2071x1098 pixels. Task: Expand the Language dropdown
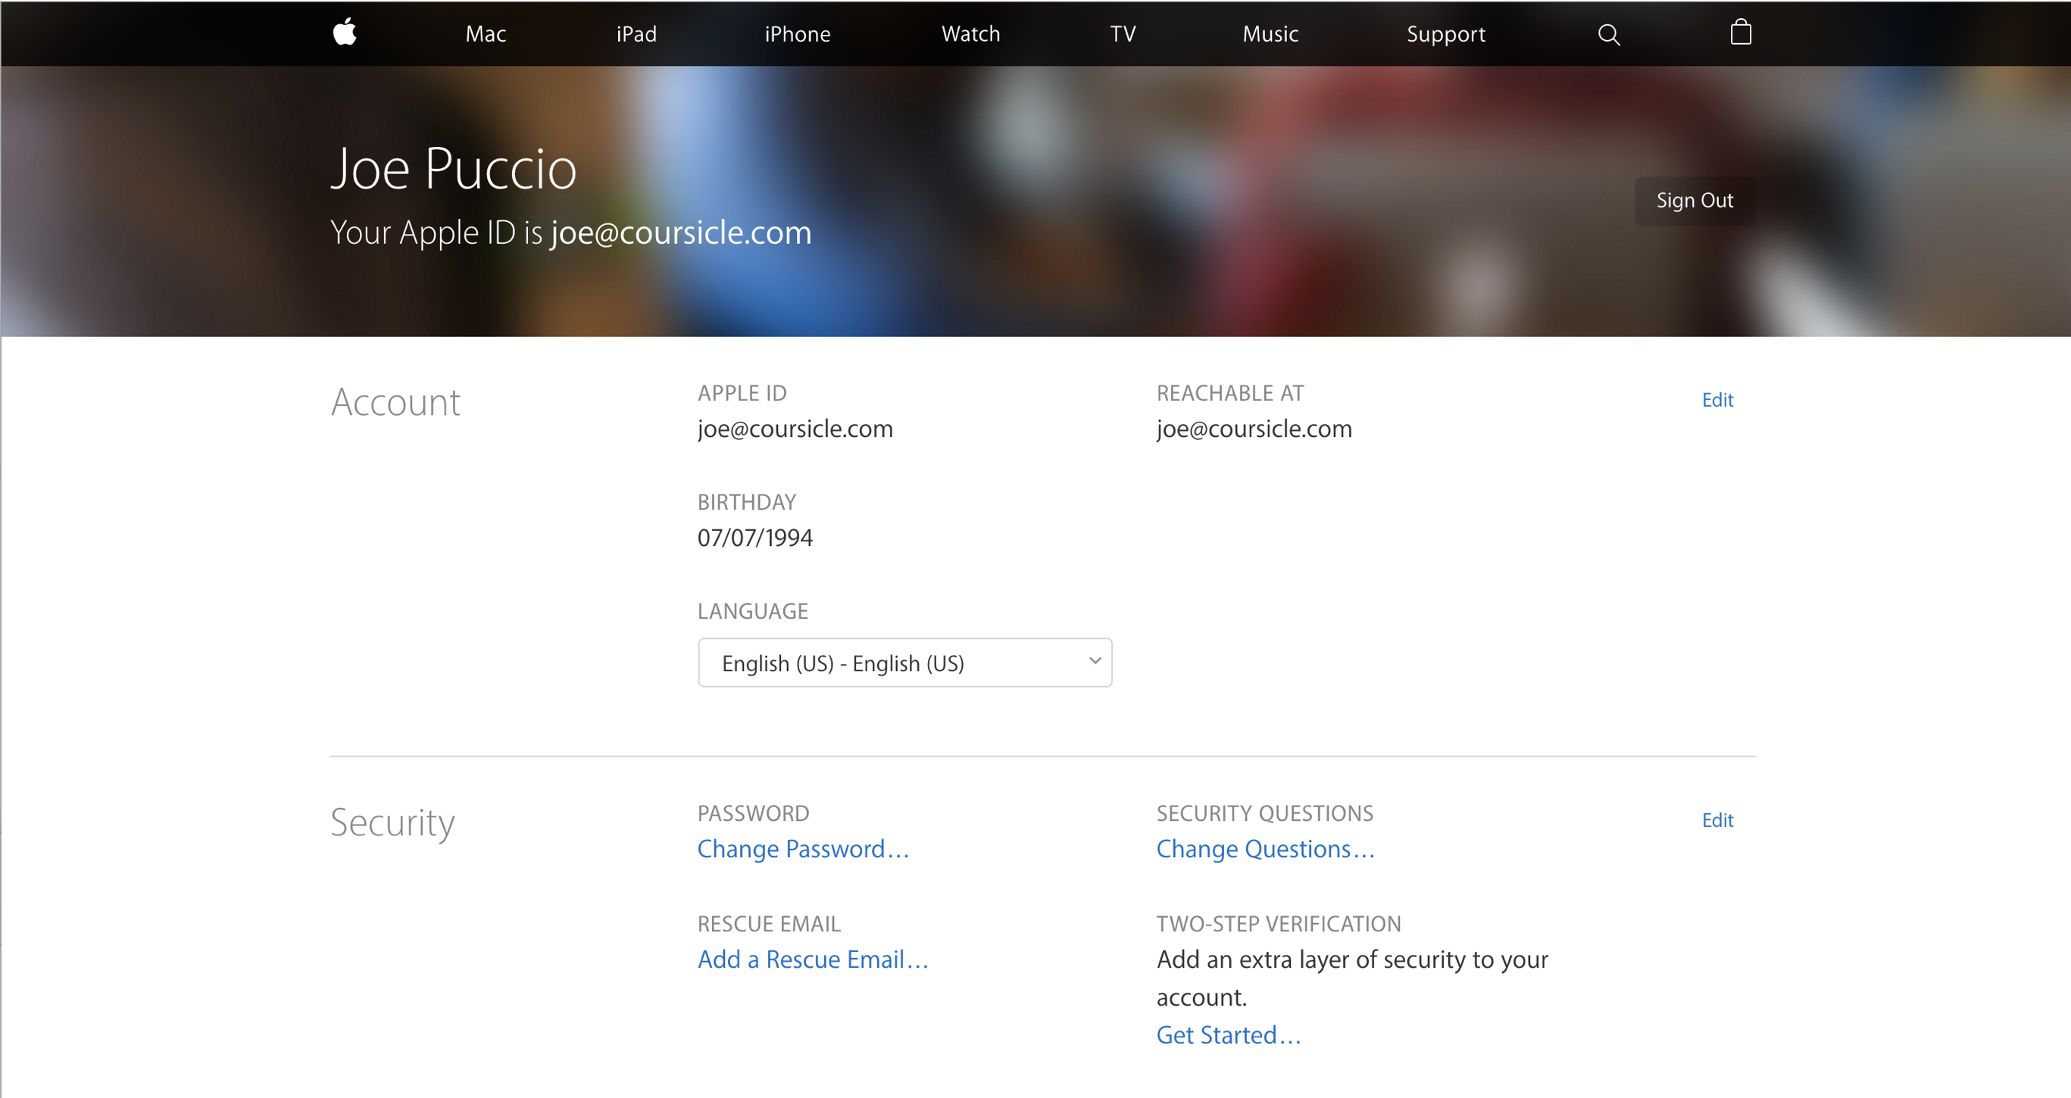(904, 663)
